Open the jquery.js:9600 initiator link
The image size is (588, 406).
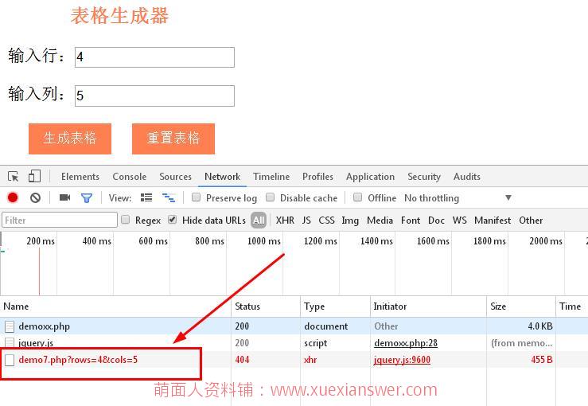click(402, 360)
